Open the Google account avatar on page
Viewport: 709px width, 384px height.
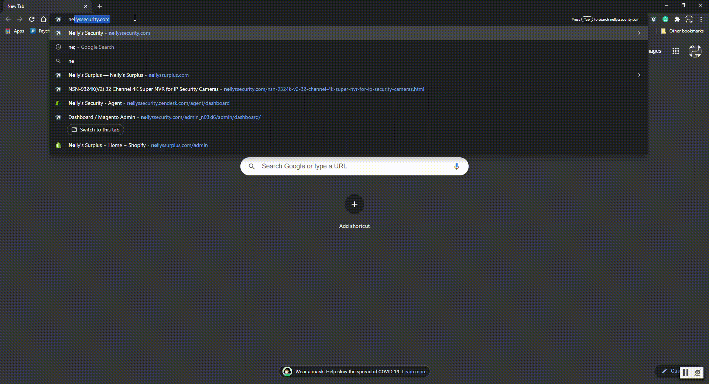(x=695, y=51)
